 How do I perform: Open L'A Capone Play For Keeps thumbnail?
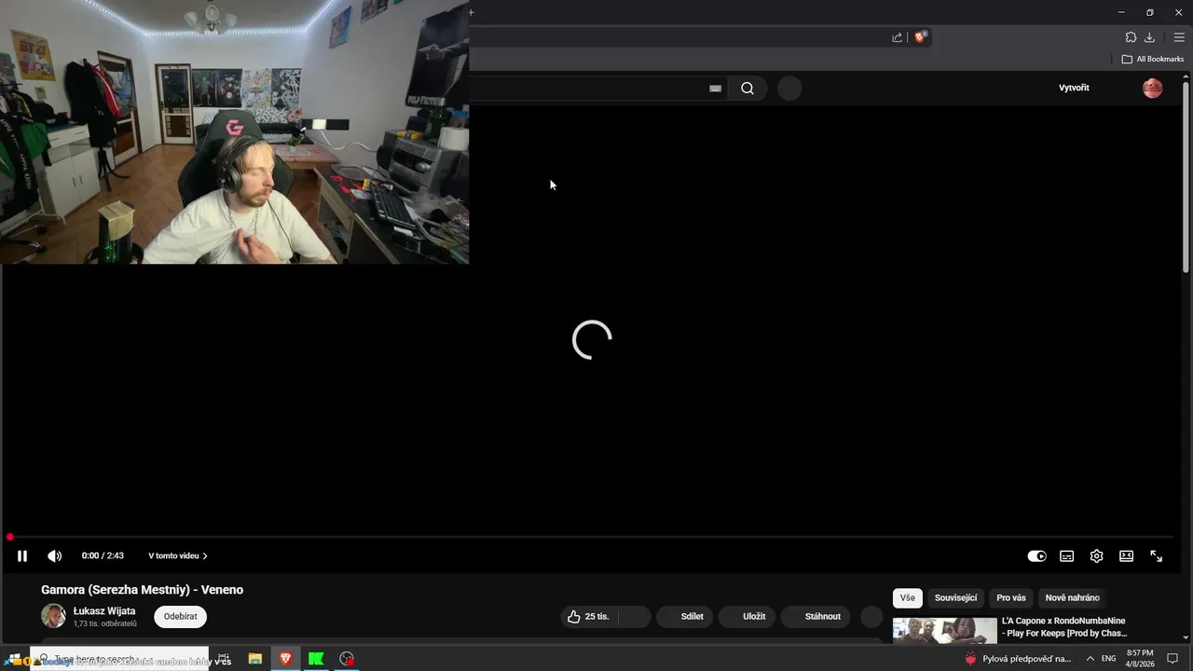(945, 630)
